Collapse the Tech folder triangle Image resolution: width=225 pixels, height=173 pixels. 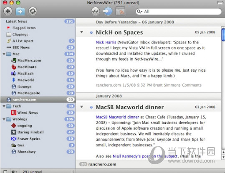[4, 106]
